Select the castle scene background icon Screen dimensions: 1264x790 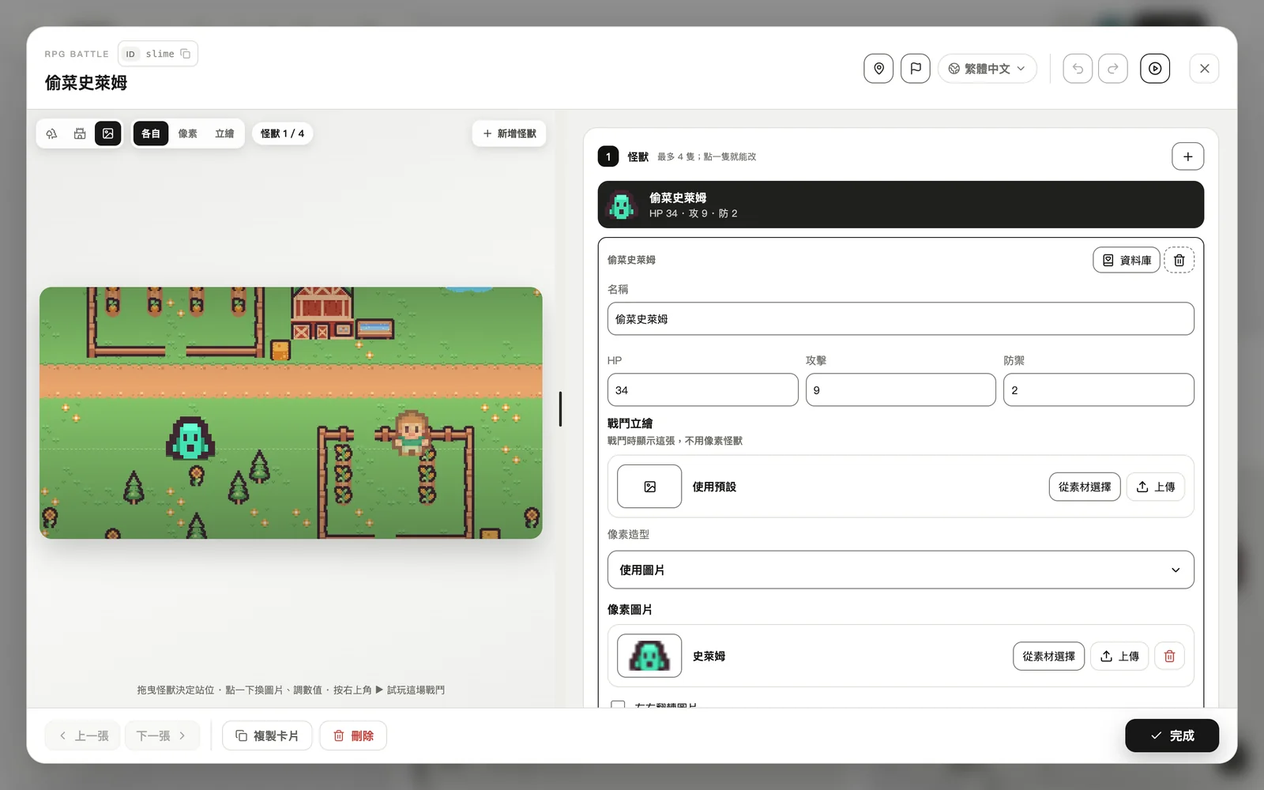tap(80, 134)
